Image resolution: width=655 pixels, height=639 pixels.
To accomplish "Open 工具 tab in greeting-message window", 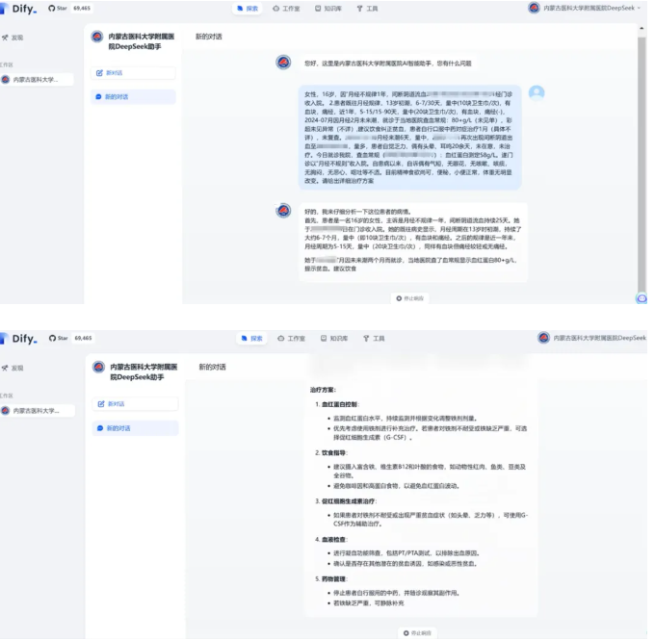I will (368, 9).
